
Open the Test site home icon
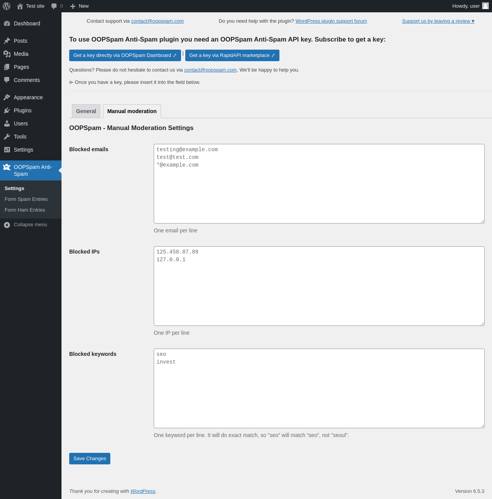[20, 6]
